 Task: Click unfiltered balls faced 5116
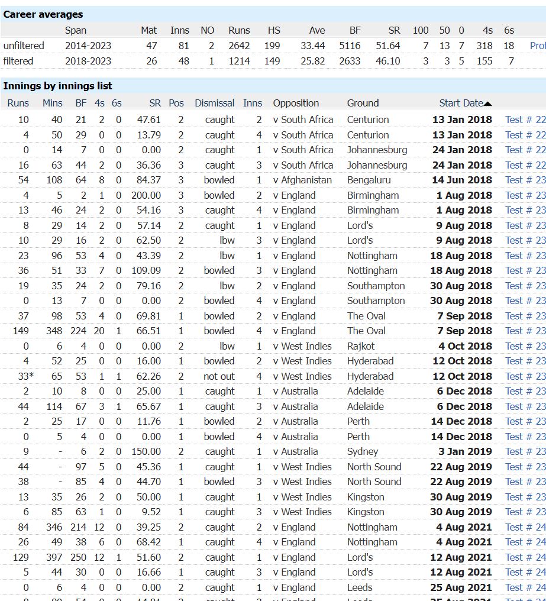point(350,46)
